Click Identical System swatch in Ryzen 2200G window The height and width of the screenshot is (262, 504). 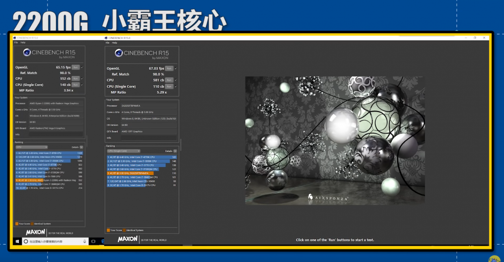point(32,224)
